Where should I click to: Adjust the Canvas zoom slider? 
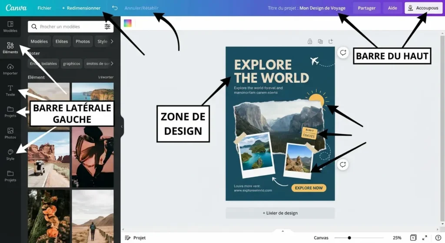pyautogui.click(x=349, y=238)
